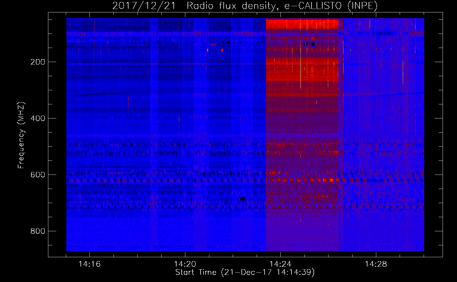Click the 14:28 time tick label

pos(376,264)
